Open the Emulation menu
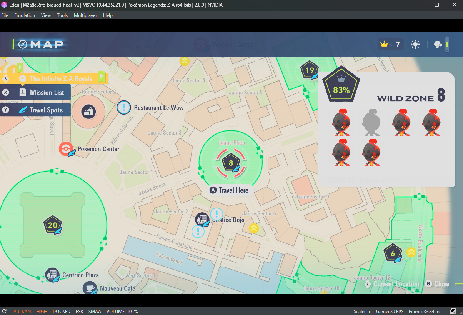 pyautogui.click(x=25, y=15)
